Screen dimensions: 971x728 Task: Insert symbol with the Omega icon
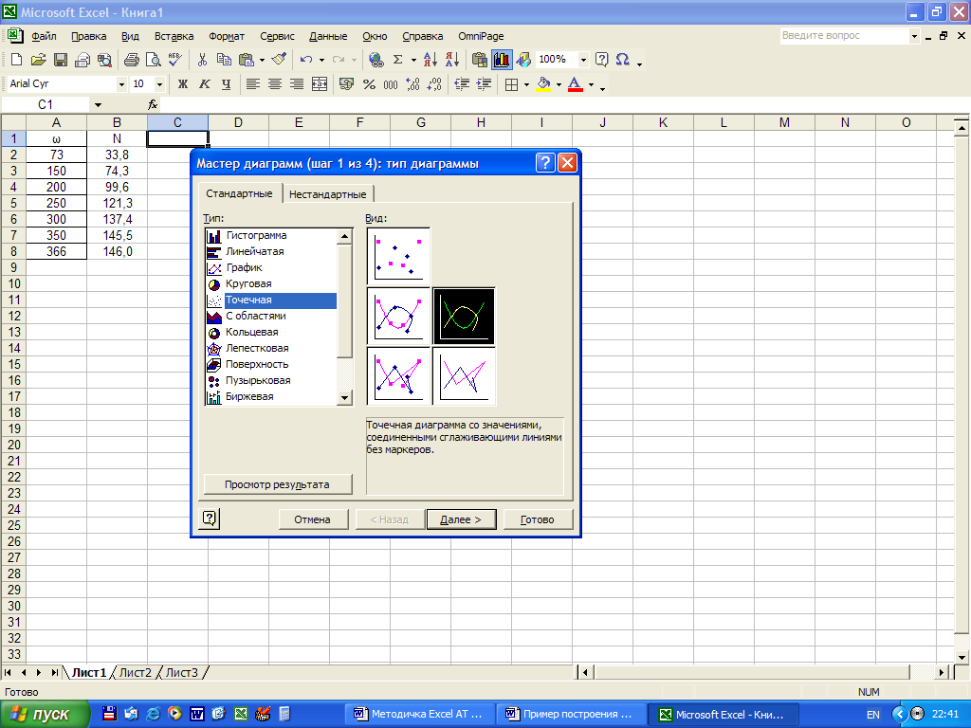click(622, 60)
